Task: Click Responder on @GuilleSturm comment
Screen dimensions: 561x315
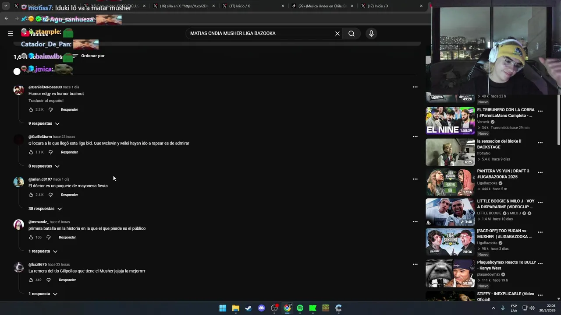Action: [69, 152]
